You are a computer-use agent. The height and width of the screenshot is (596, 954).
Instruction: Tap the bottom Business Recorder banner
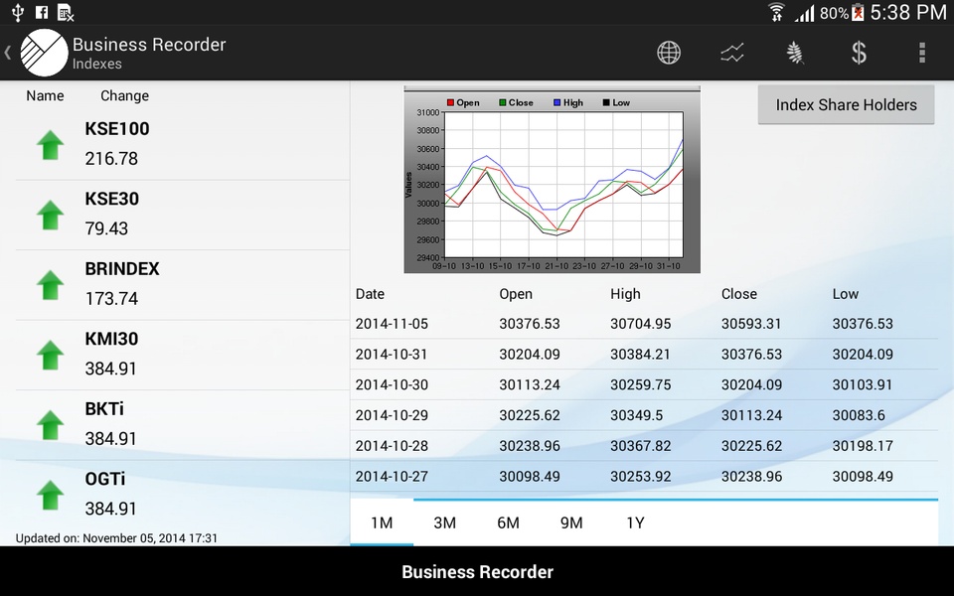[477, 572]
